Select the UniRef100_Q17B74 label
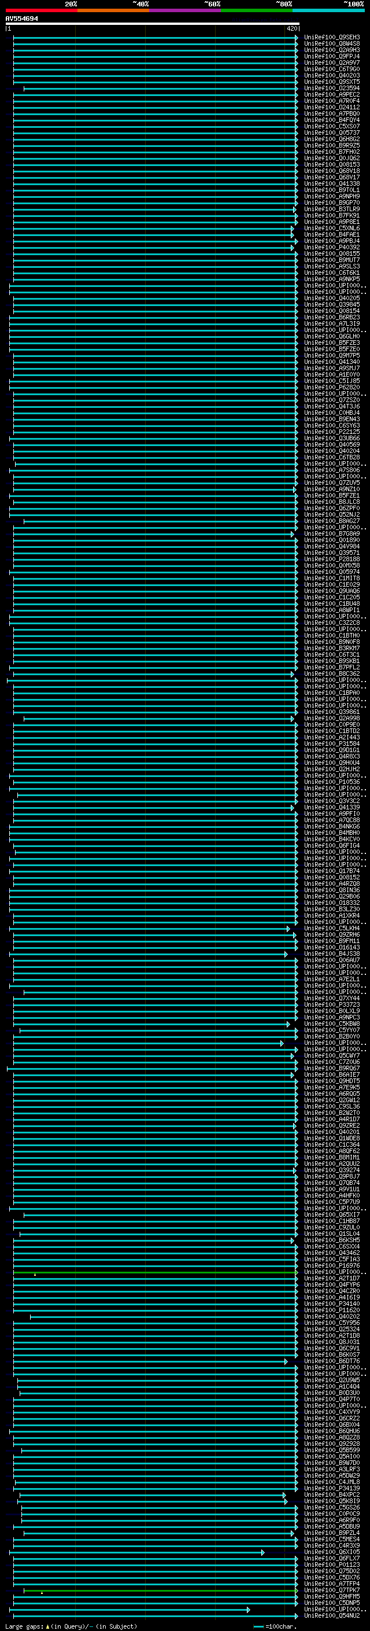This screenshot has width=370, height=1631. click(x=332, y=871)
